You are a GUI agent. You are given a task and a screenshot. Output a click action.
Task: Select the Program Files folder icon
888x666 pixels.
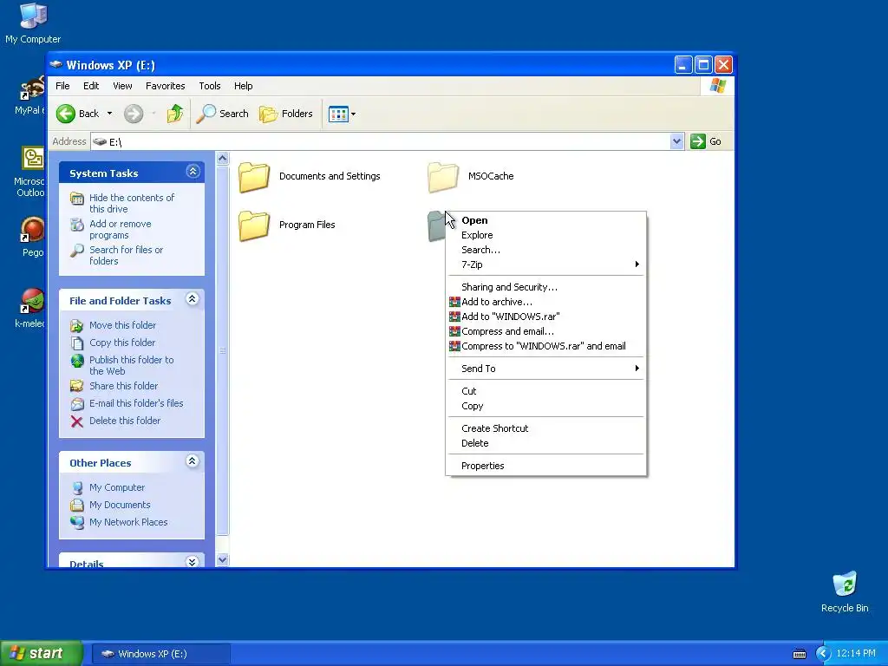click(254, 225)
